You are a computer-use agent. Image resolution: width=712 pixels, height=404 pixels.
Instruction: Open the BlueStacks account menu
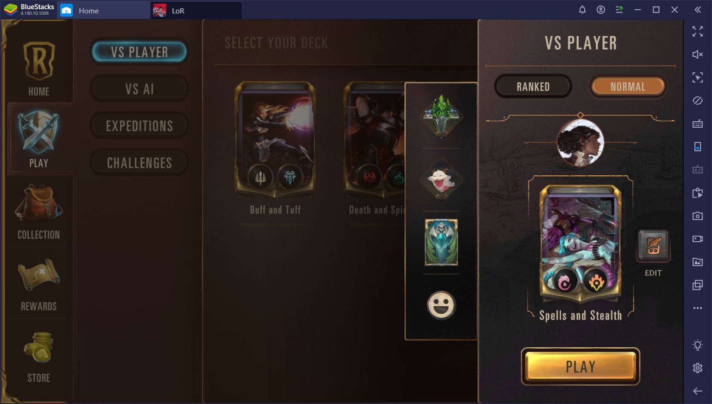point(600,10)
